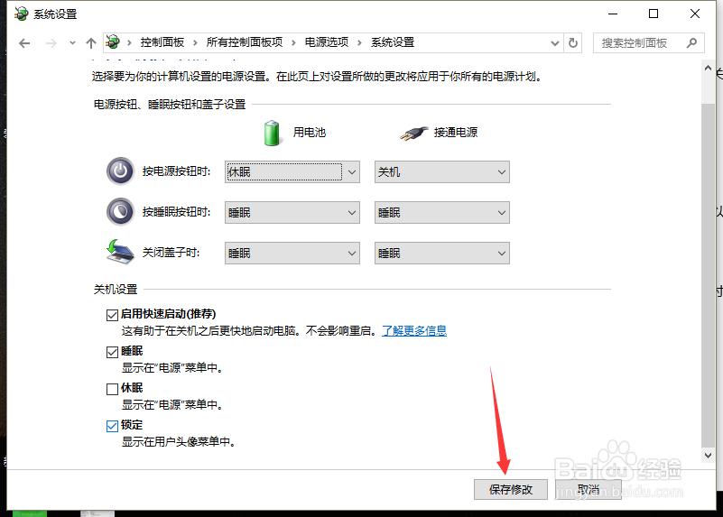Click the sleep button moon icon
This screenshot has width=723, height=517.
(120, 212)
